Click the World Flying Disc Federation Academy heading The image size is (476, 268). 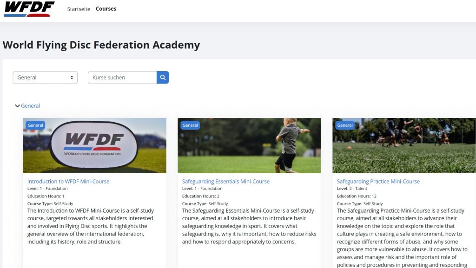click(101, 45)
